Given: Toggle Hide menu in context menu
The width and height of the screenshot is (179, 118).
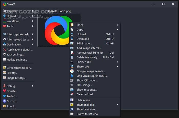Looking at the screenshot, I should [83, 100].
